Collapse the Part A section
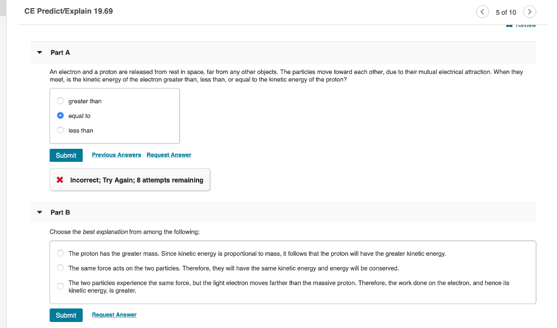This screenshot has height=328, width=557. pyautogui.click(x=40, y=53)
